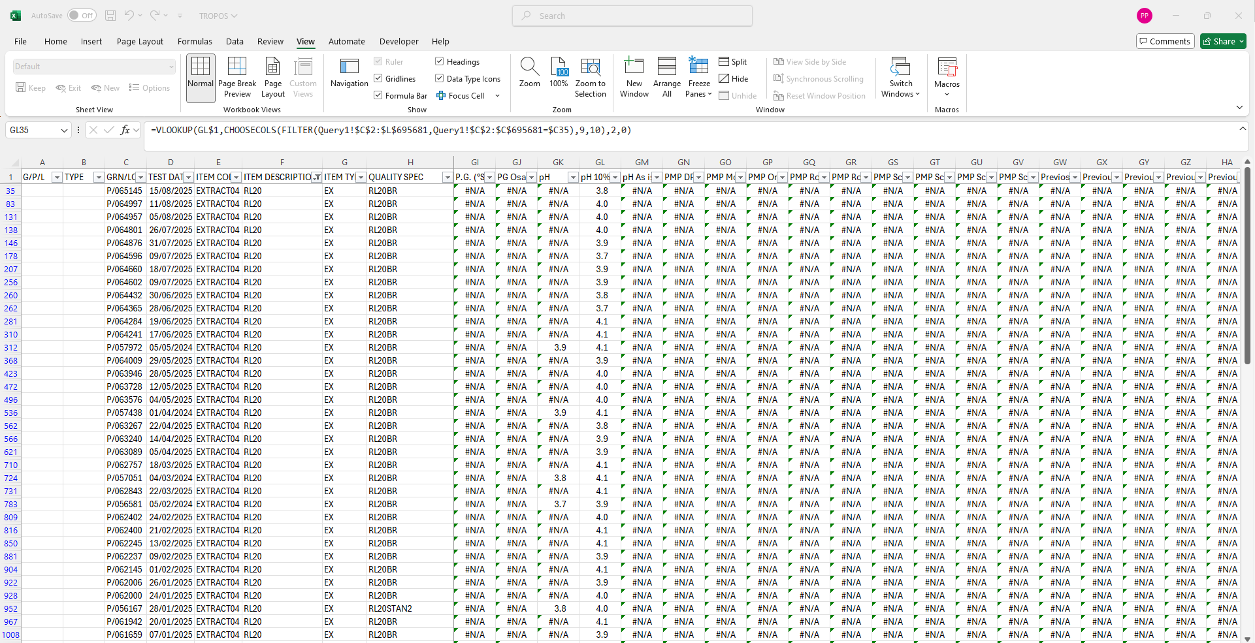This screenshot has height=643, width=1255.
Task: Open ITEM DESCRIPTION filter dropdown
Action: coord(317,178)
